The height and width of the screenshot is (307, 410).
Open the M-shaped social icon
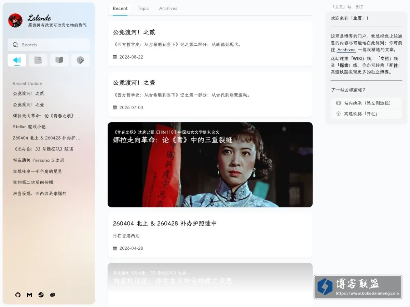pos(29,295)
